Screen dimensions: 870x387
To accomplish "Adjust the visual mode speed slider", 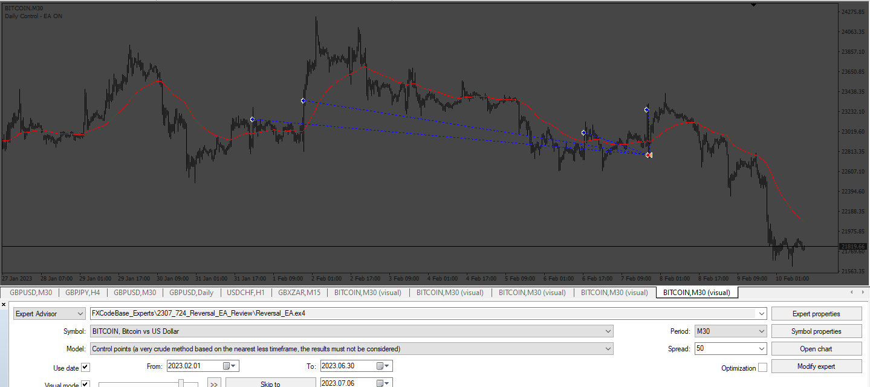I will [x=181, y=383].
